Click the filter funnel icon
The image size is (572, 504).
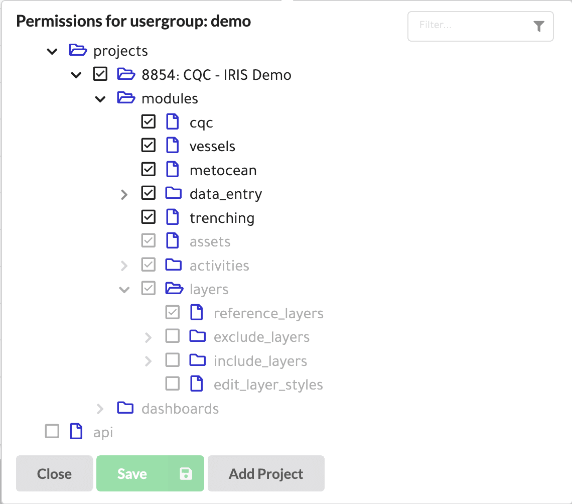pos(539,26)
